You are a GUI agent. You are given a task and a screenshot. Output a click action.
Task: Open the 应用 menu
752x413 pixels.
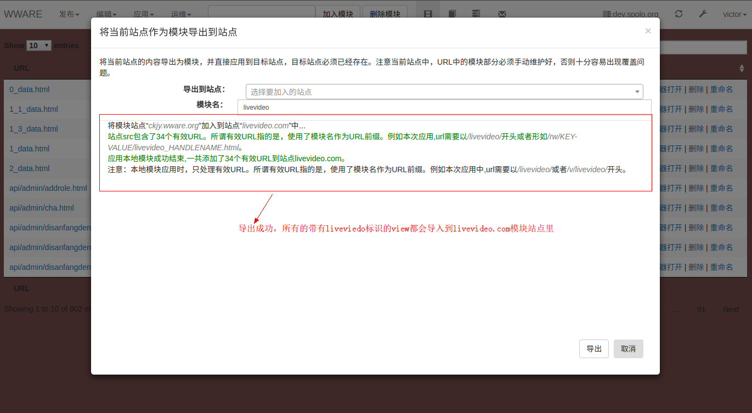144,14
